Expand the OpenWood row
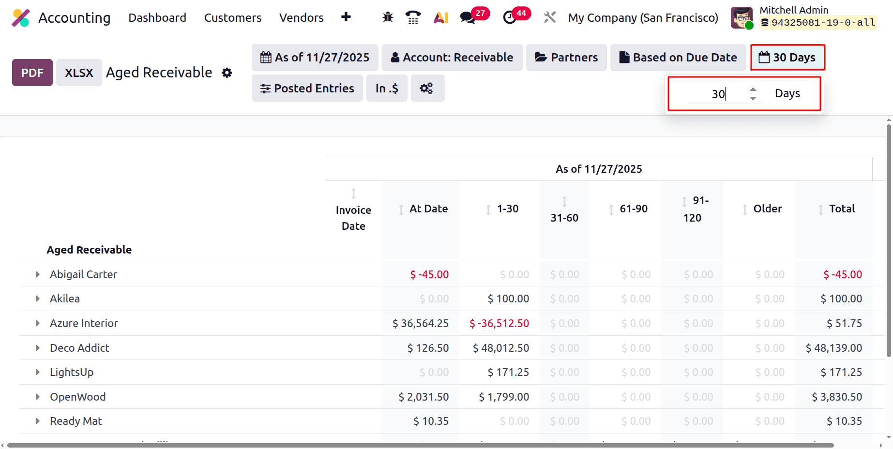Screen dimensions: 893x449 click(38, 397)
